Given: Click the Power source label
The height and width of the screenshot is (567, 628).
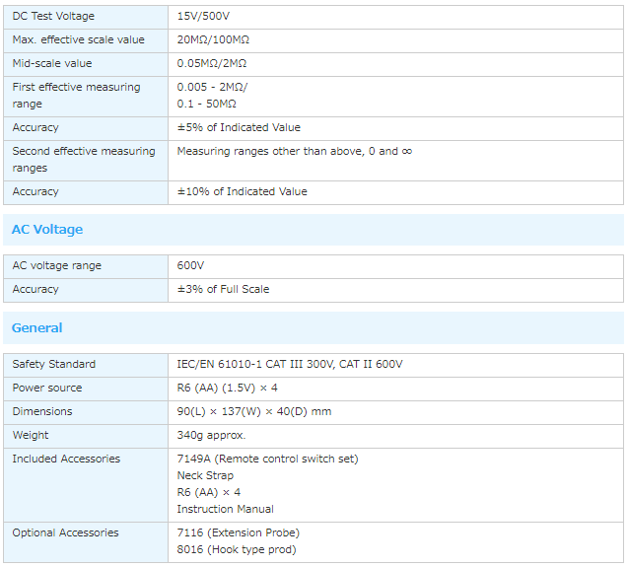Looking at the screenshot, I should (x=47, y=389).
